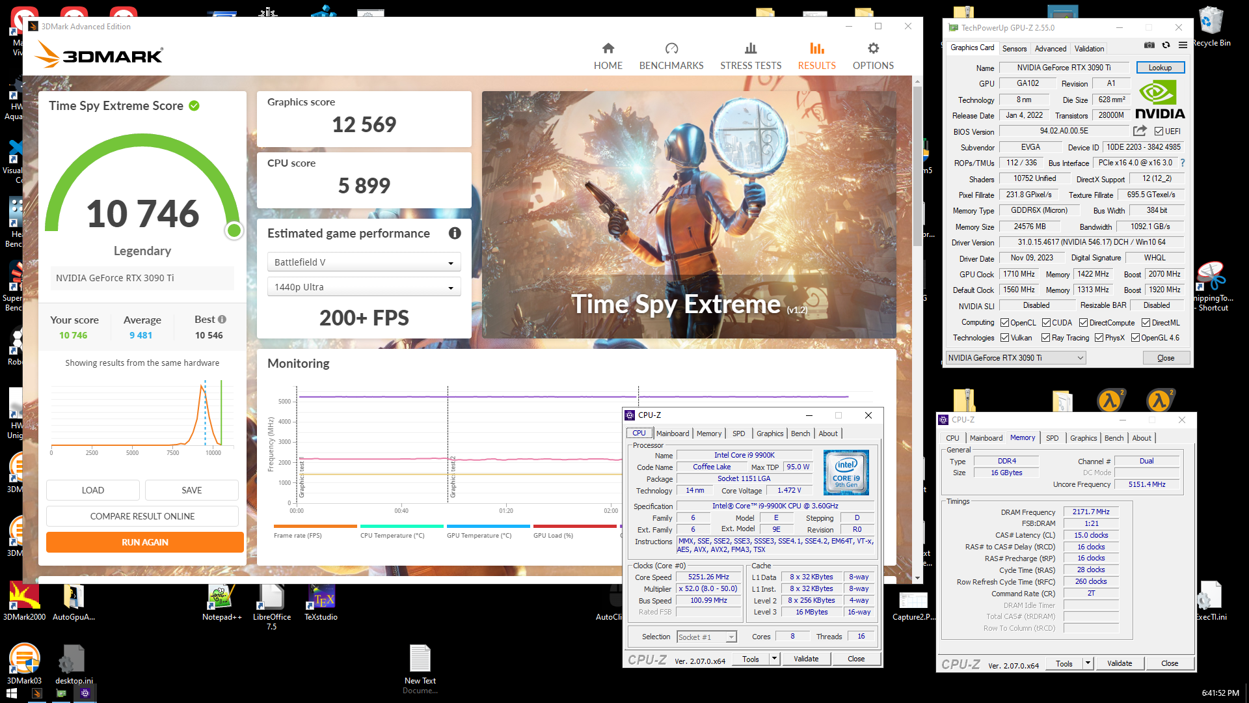1249x703 pixels.
Task: Click Validate in the front CPU-Z window
Action: [x=806, y=659]
